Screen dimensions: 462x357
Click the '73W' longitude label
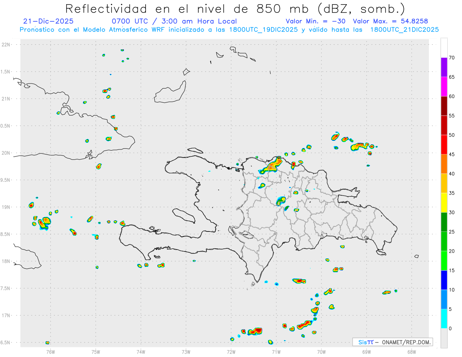pyautogui.click(x=186, y=351)
